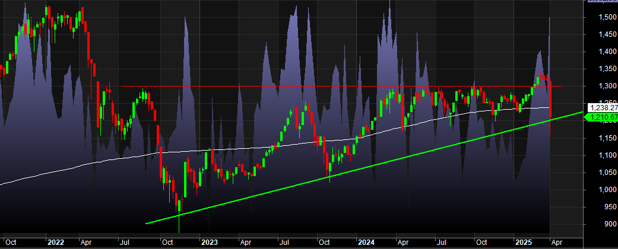The width and height of the screenshot is (618, 249).
Task: Click the 2024 label on time axis
Action: 366,242
